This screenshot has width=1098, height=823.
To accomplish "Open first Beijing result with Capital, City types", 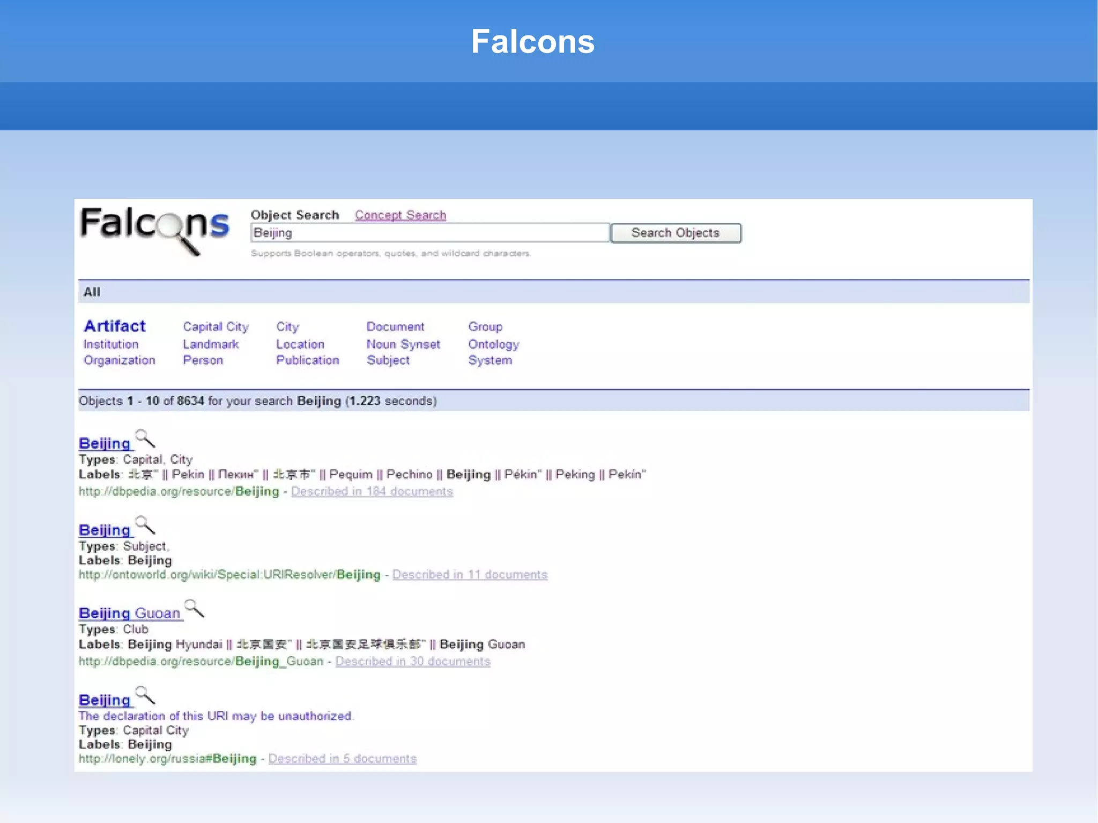I will [x=105, y=443].
